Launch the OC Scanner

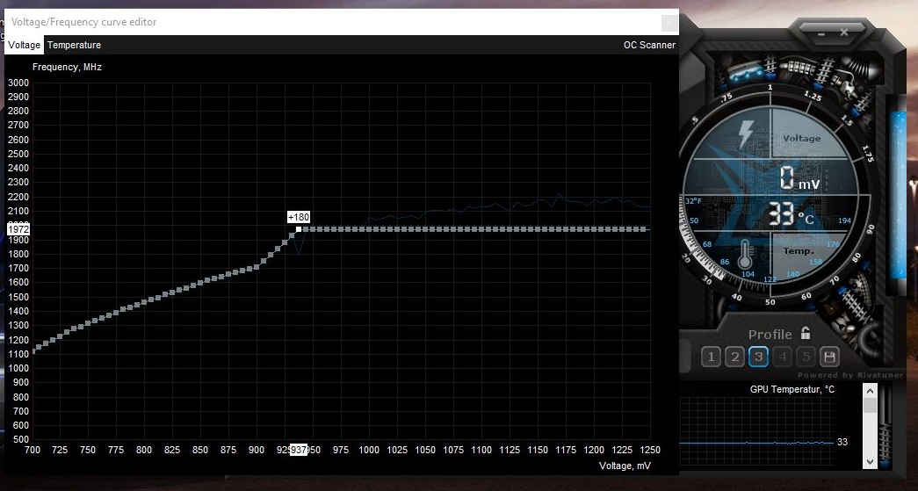pyautogui.click(x=649, y=45)
